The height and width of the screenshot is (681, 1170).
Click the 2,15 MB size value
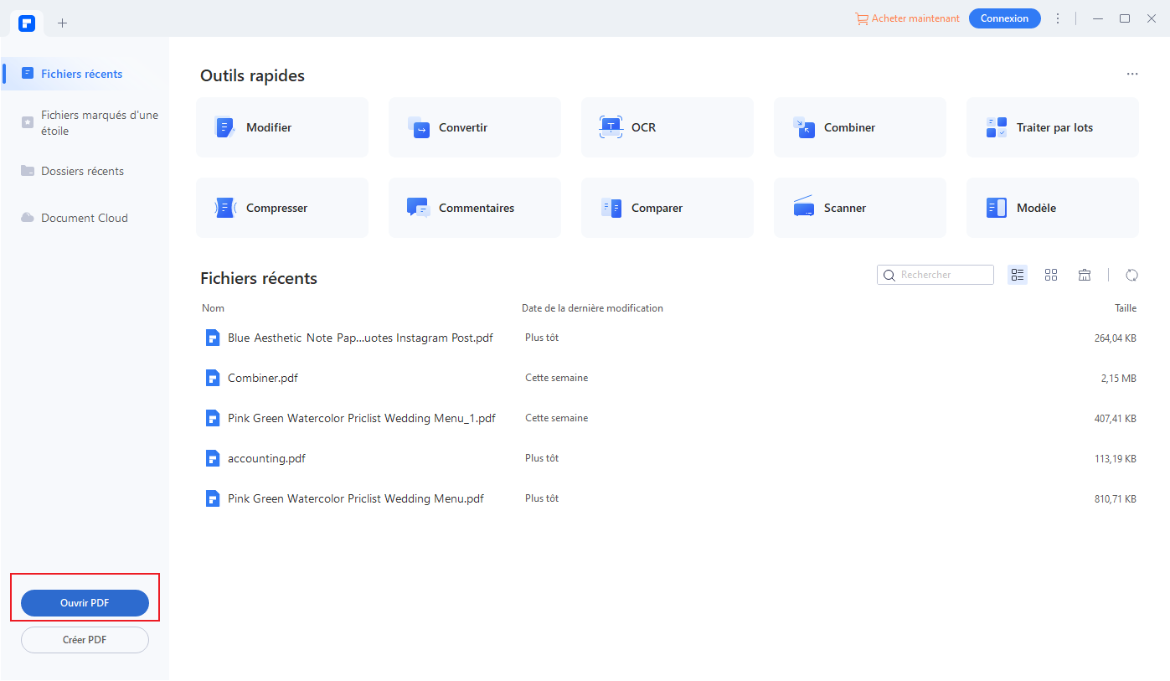coord(1118,378)
